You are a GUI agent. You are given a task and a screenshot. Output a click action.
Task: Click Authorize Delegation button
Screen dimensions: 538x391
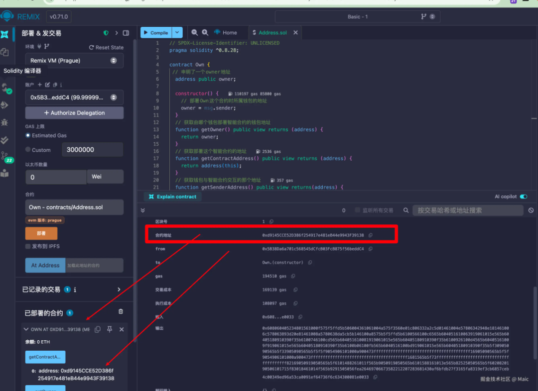(x=74, y=113)
